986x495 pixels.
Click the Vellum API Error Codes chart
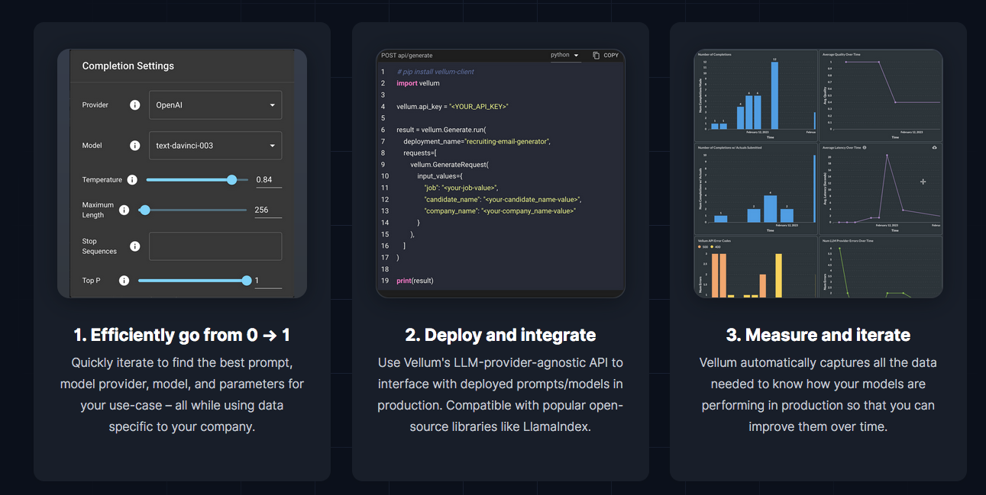(756, 267)
